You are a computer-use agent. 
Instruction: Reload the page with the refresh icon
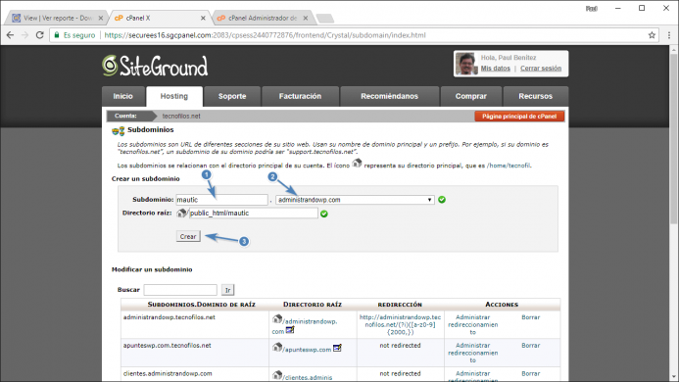[x=39, y=35]
